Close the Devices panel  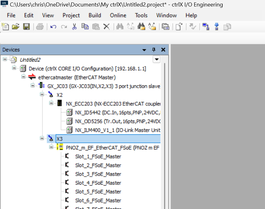click(x=163, y=50)
